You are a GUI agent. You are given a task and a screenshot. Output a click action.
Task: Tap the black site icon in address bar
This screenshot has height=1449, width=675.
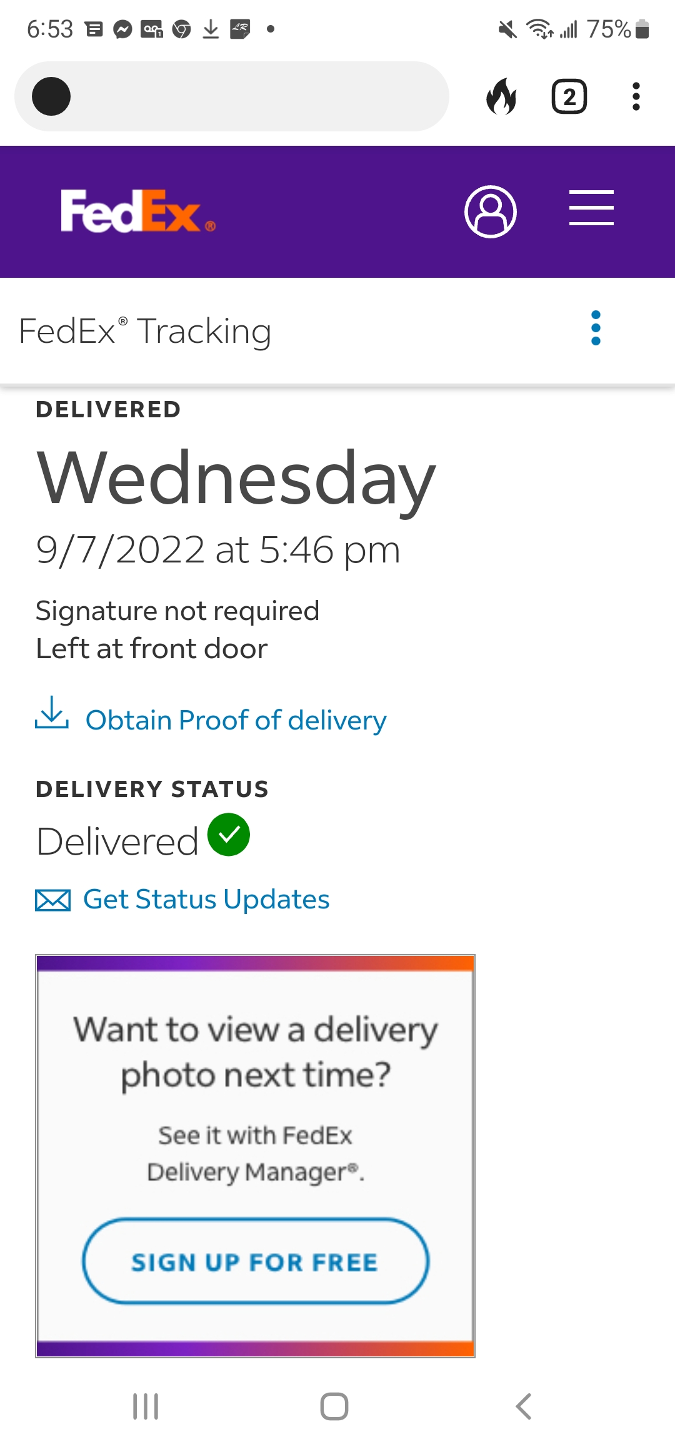[x=51, y=97]
